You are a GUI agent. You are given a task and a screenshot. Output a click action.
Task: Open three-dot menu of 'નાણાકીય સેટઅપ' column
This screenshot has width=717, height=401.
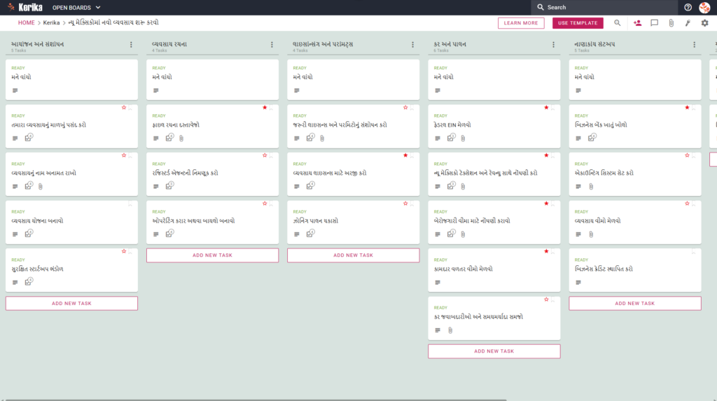(695, 45)
